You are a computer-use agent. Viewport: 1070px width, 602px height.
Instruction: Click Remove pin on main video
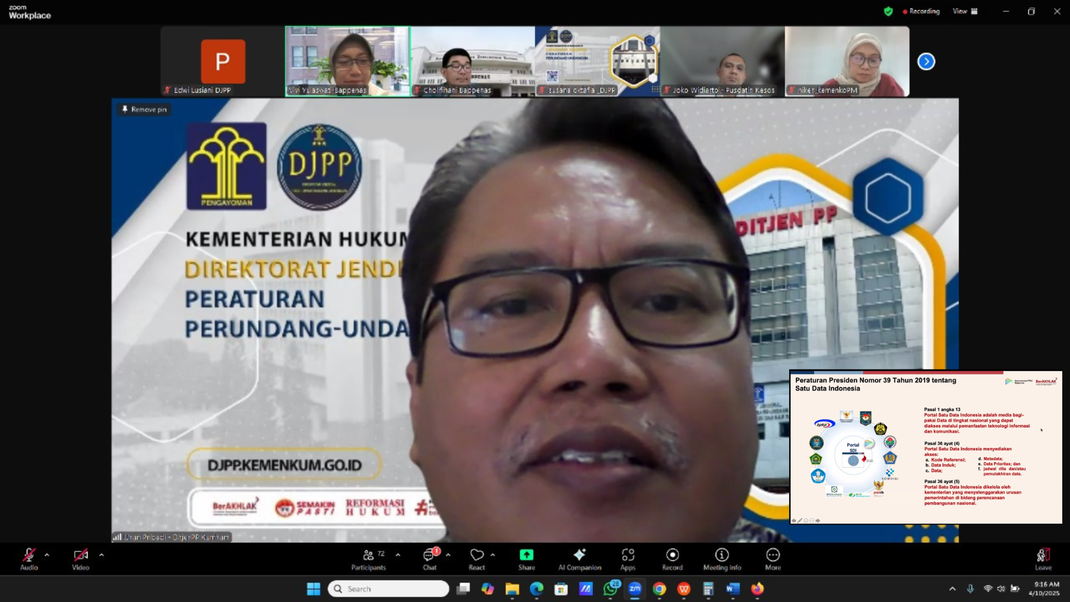click(x=144, y=109)
